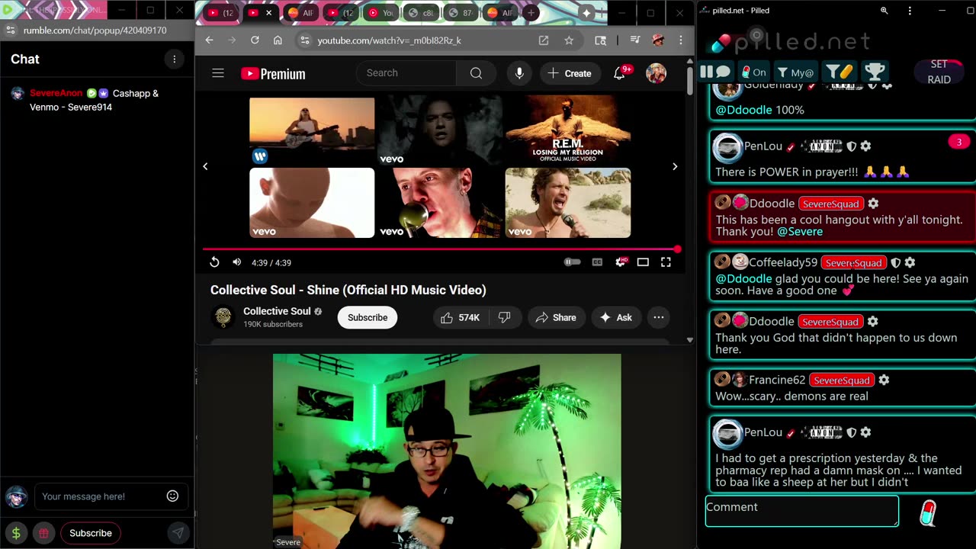Viewport: 976px width, 549px height.
Task: Click red pill send icon beside Comment
Action: click(x=928, y=512)
